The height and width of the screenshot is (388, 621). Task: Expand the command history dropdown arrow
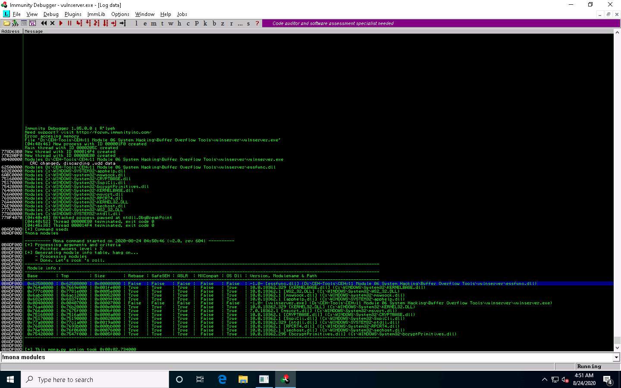617,357
